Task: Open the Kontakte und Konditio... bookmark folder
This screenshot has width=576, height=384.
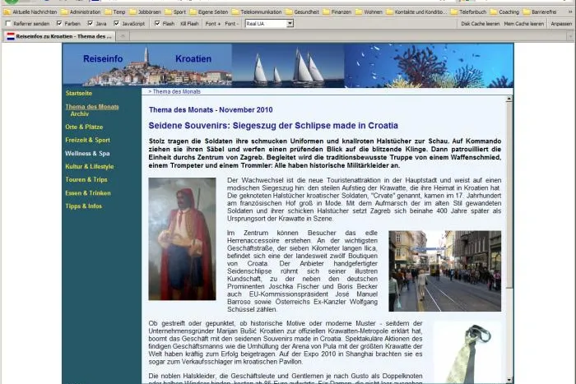Action: [x=416, y=12]
